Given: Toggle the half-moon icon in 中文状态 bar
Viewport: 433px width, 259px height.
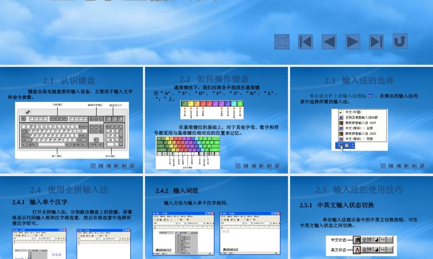Looking at the screenshot, I should click(x=376, y=240).
